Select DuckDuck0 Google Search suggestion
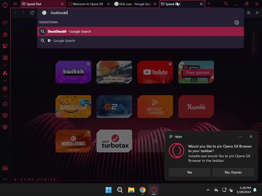The width and height of the screenshot is (262, 196). pyautogui.click(x=140, y=31)
